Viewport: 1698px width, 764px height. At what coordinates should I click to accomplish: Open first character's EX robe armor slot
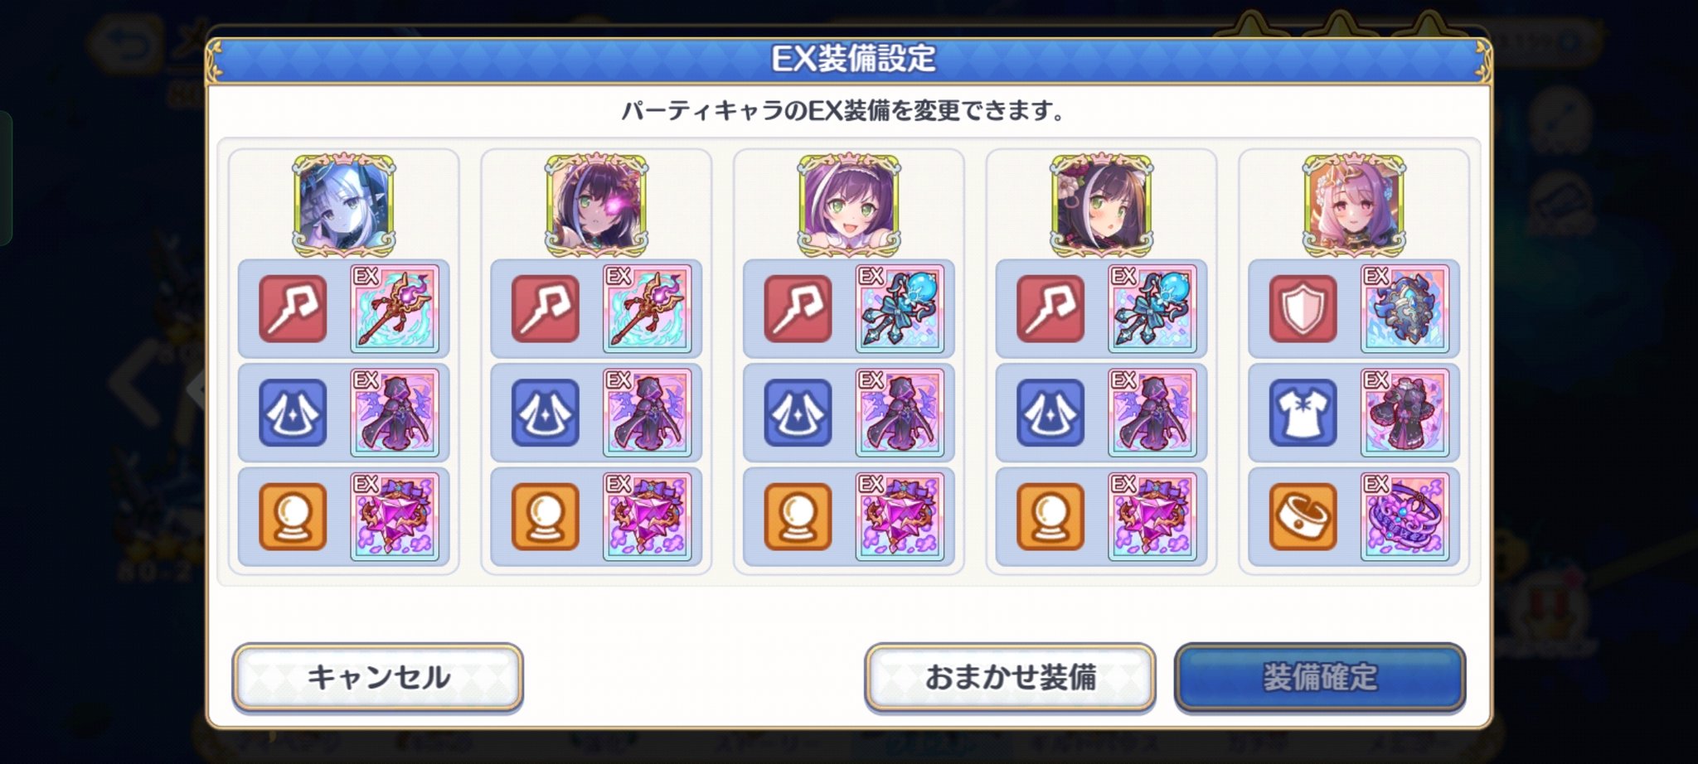(x=395, y=412)
